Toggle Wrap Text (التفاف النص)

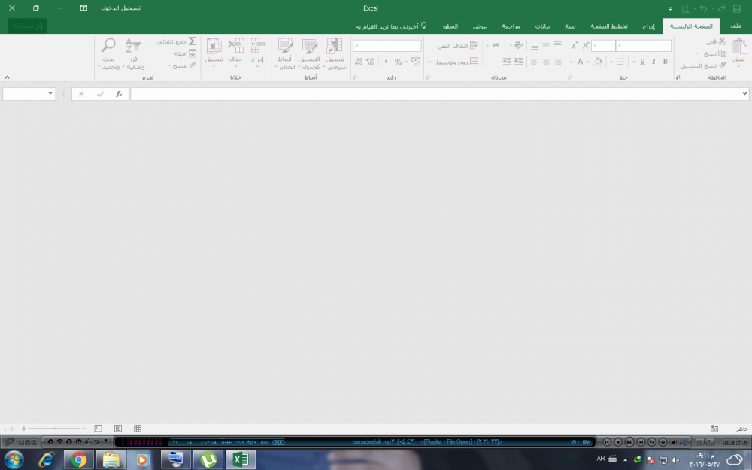pyautogui.click(x=458, y=46)
